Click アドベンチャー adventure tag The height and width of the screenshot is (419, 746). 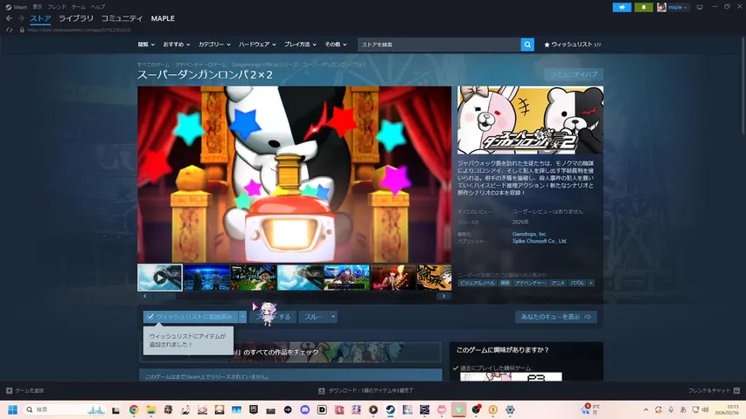[530, 283]
